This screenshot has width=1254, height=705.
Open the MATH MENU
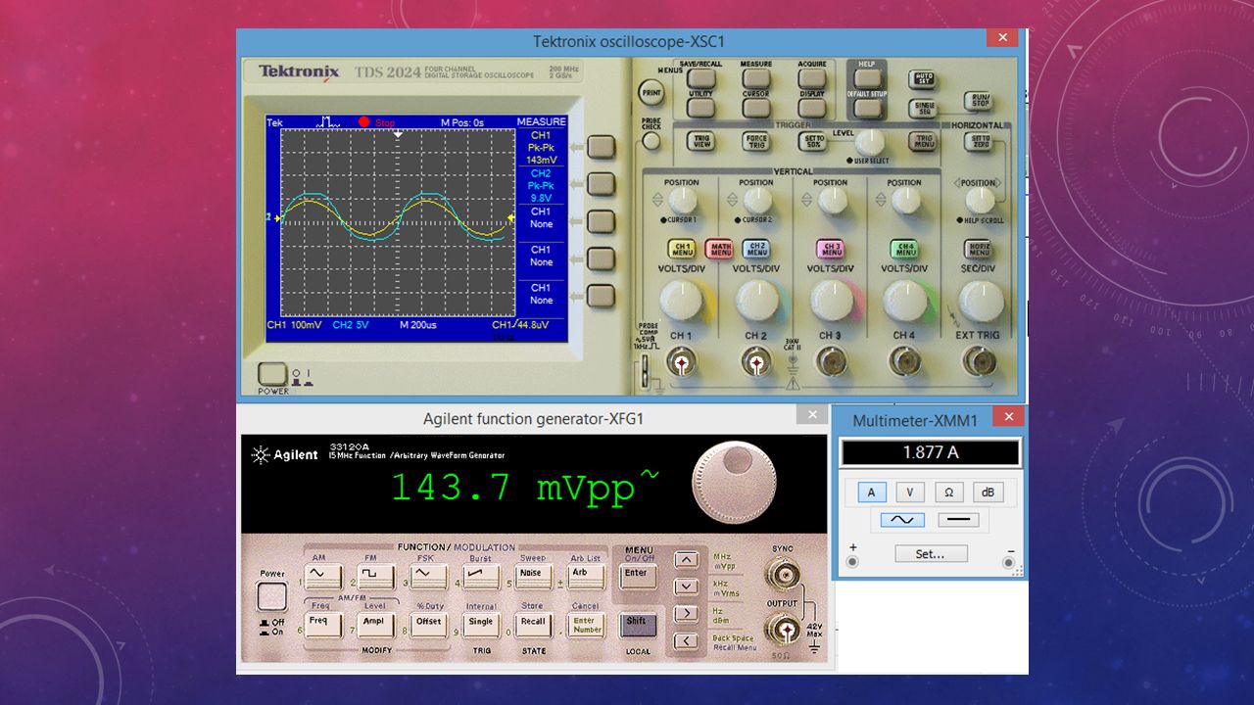point(720,249)
